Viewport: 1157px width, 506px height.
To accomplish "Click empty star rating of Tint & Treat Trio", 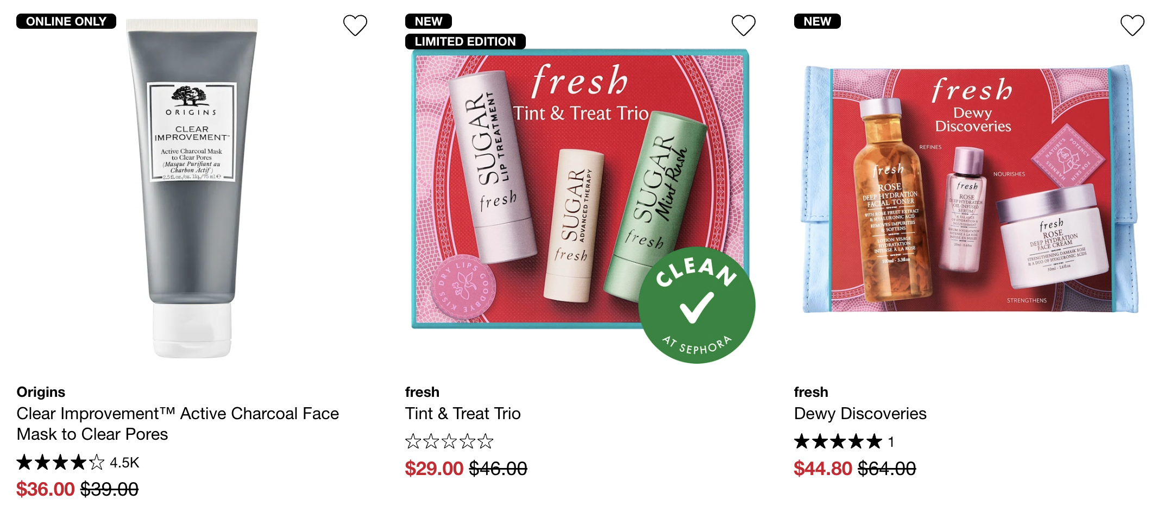I will (449, 441).
